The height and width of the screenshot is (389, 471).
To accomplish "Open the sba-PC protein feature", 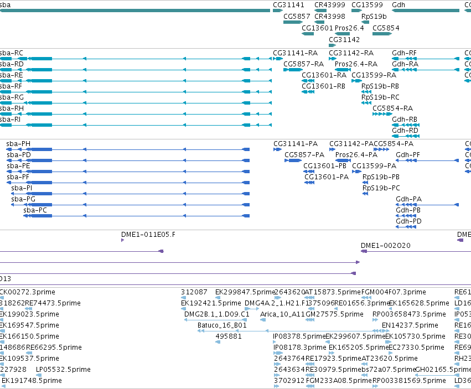I will pos(136,216).
